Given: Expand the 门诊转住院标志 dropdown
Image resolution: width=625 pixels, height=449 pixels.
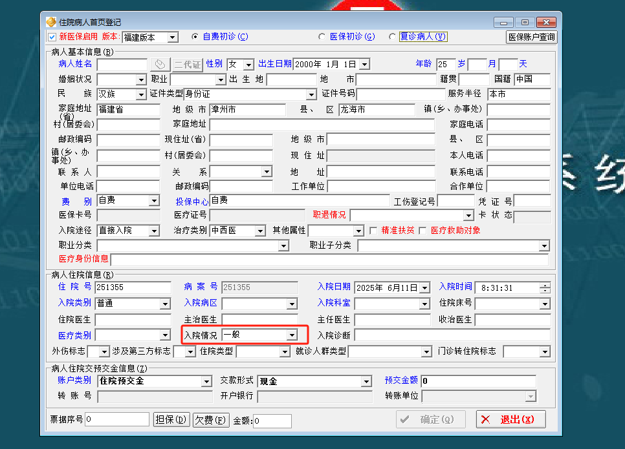Looking at the screenshot, I should pos(545,352).
